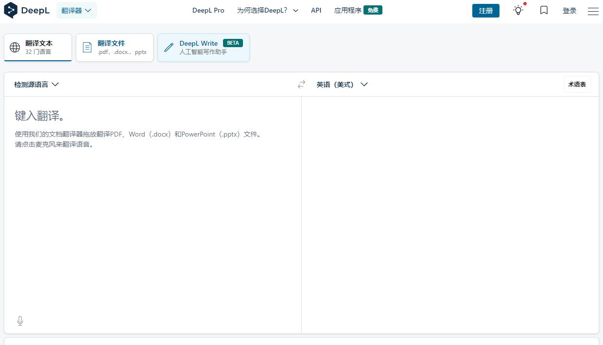The height and width of the screenshot is (345, 603).
Task: Switch to the 翻译文本 tab
Action: tap(38, 48)
